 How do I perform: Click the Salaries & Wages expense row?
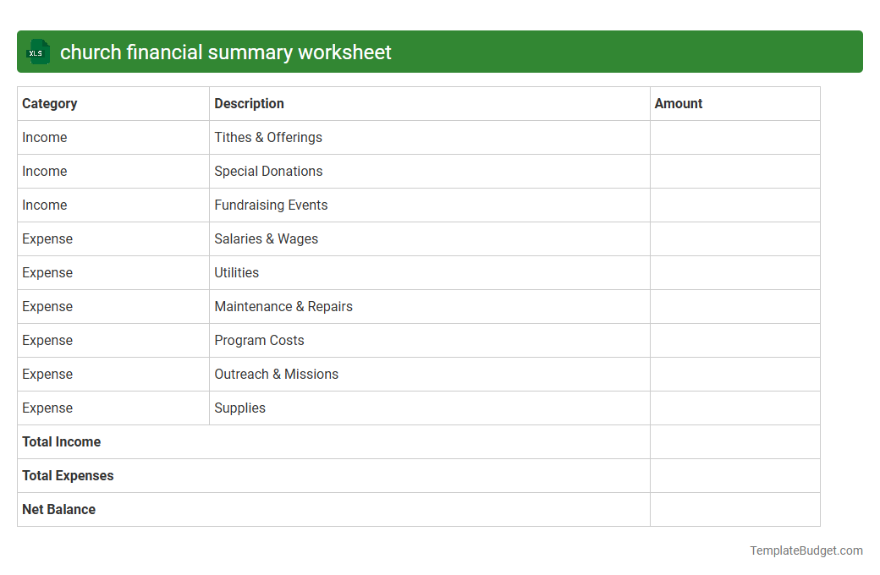click(x=266, y=238)
